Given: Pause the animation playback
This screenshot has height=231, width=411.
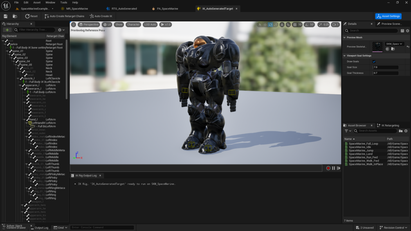Looking at the screenshot, I should tap(333, 168).
